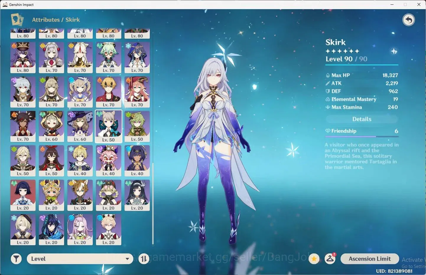Select the Lv. 20 girl with pink goggles
Screen dimensions: 426x275
click(108, 195)
